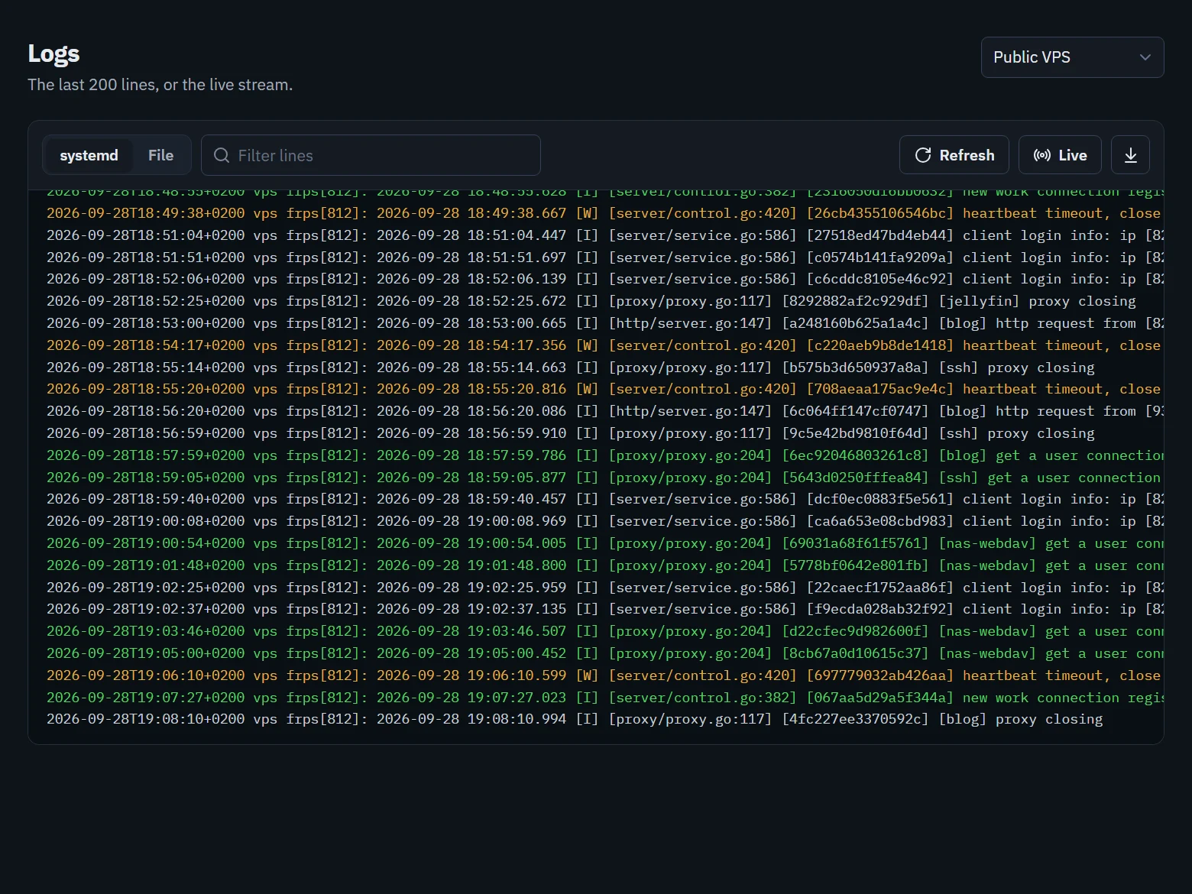Select the 18:52:06 client login info line
This screenshot has height=894, width=1192.
[604, 279]
